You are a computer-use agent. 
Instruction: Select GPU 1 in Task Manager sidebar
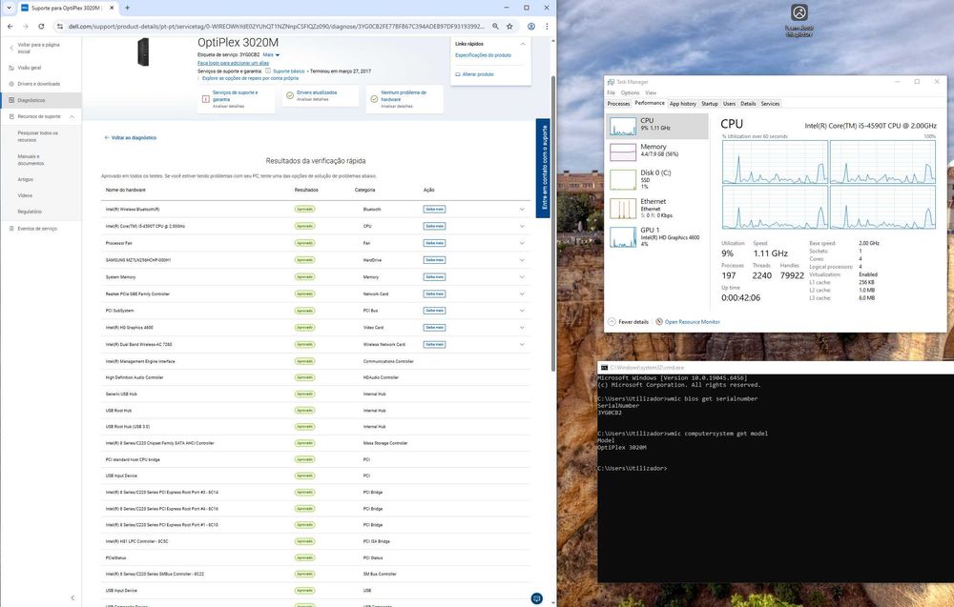[x=657, y=236]
